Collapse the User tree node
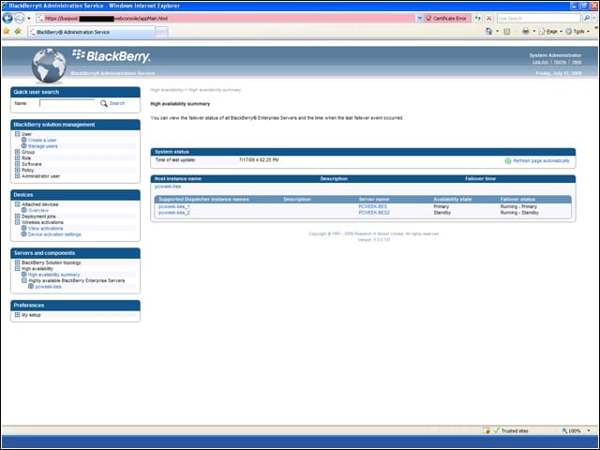The image size is (600, 450). (17, 134)
